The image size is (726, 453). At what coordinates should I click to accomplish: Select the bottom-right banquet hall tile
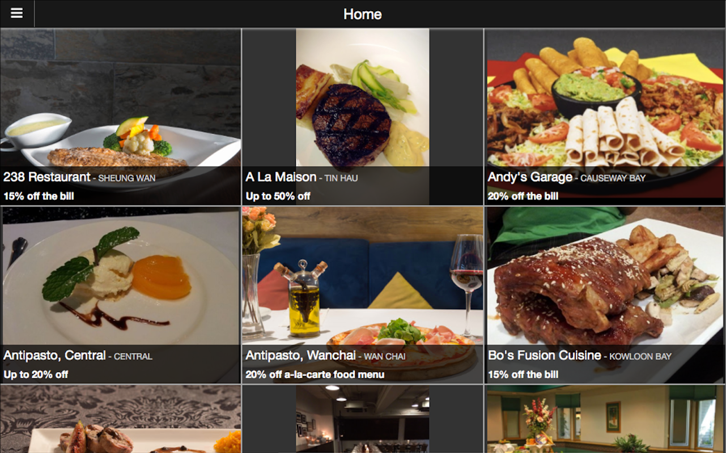pyautogui.click(x=605, y=419)
